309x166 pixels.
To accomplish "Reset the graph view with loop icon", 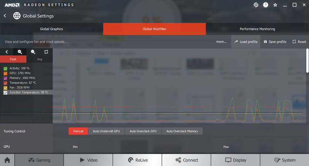I will point(46,52).
